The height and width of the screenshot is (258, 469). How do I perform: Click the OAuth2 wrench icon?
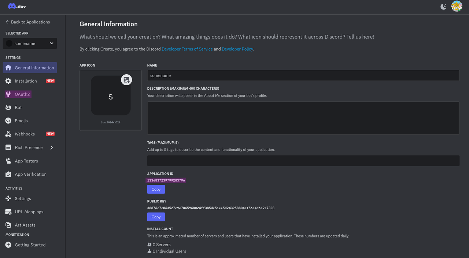pyautogui.click(x=8, y=94)
